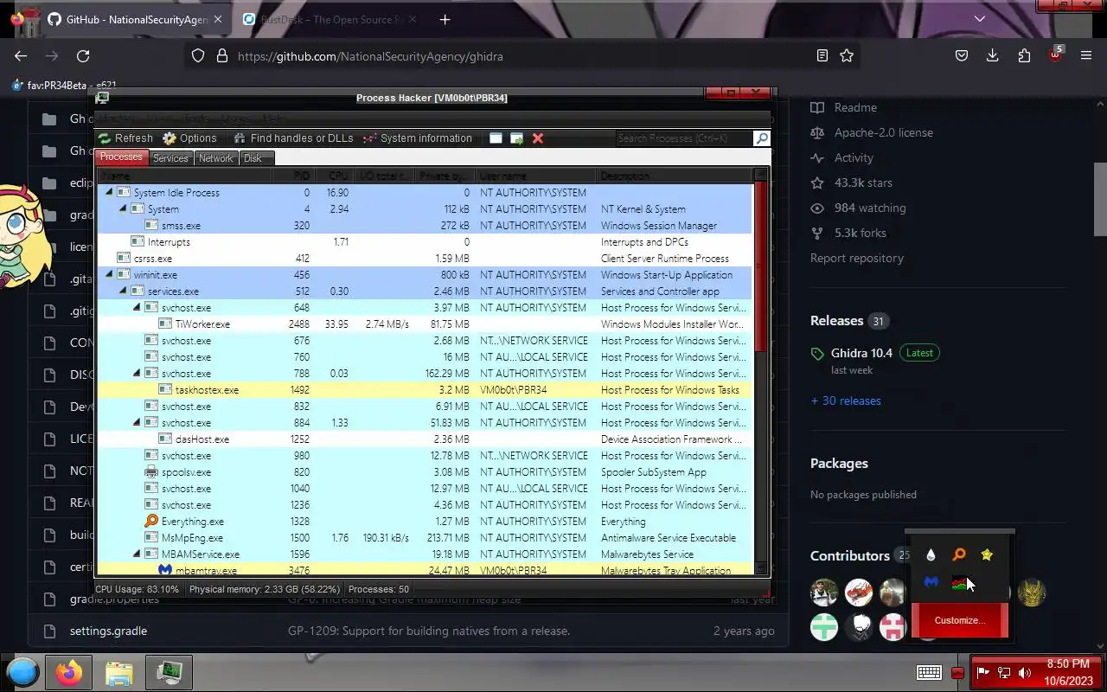Click the Action Center flag tray icon
Screen dimensions: 1107x692
(x=983, y=672)
